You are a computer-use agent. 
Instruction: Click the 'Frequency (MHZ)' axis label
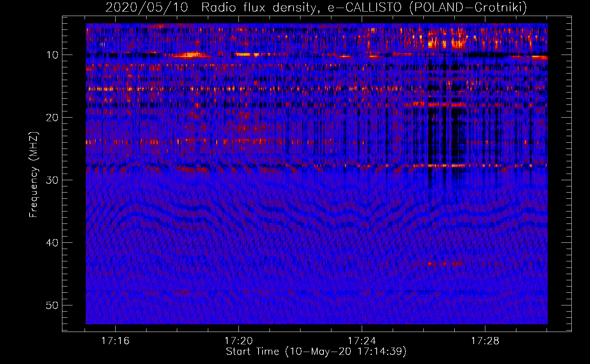[x=34, y=175]
